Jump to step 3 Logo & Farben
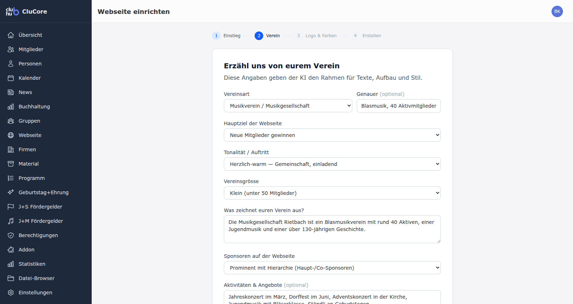This screenshot has height=304, width=573. [x=316, y=36]
